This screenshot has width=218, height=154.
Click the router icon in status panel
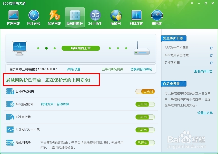point(141,48)
